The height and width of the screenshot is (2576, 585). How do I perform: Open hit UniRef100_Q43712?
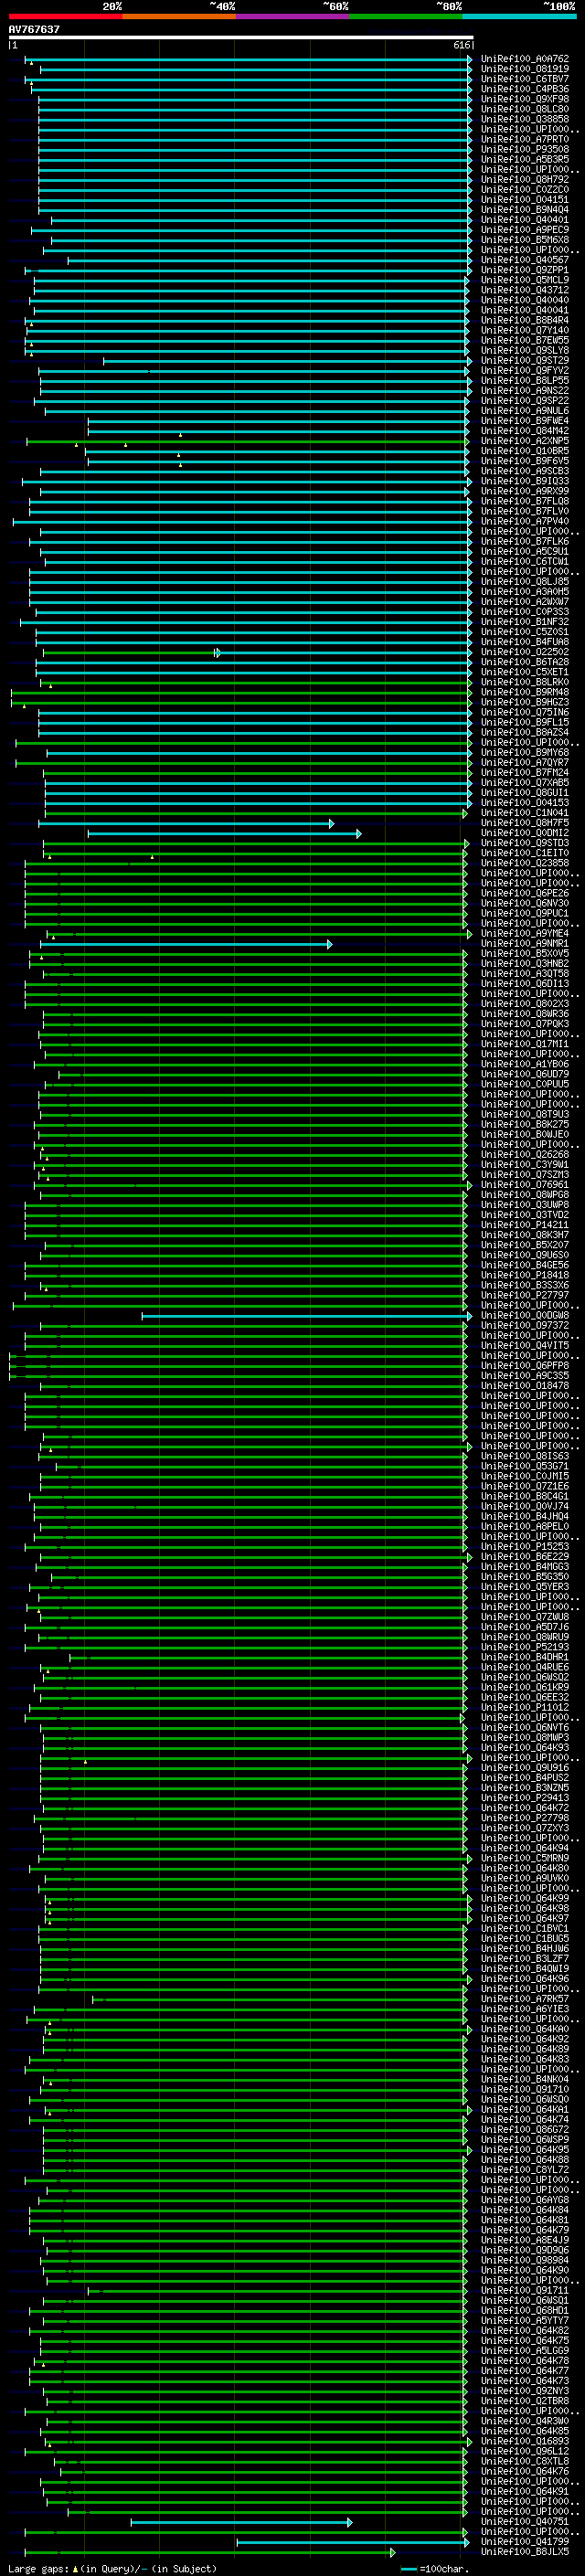tap(525, 290)
